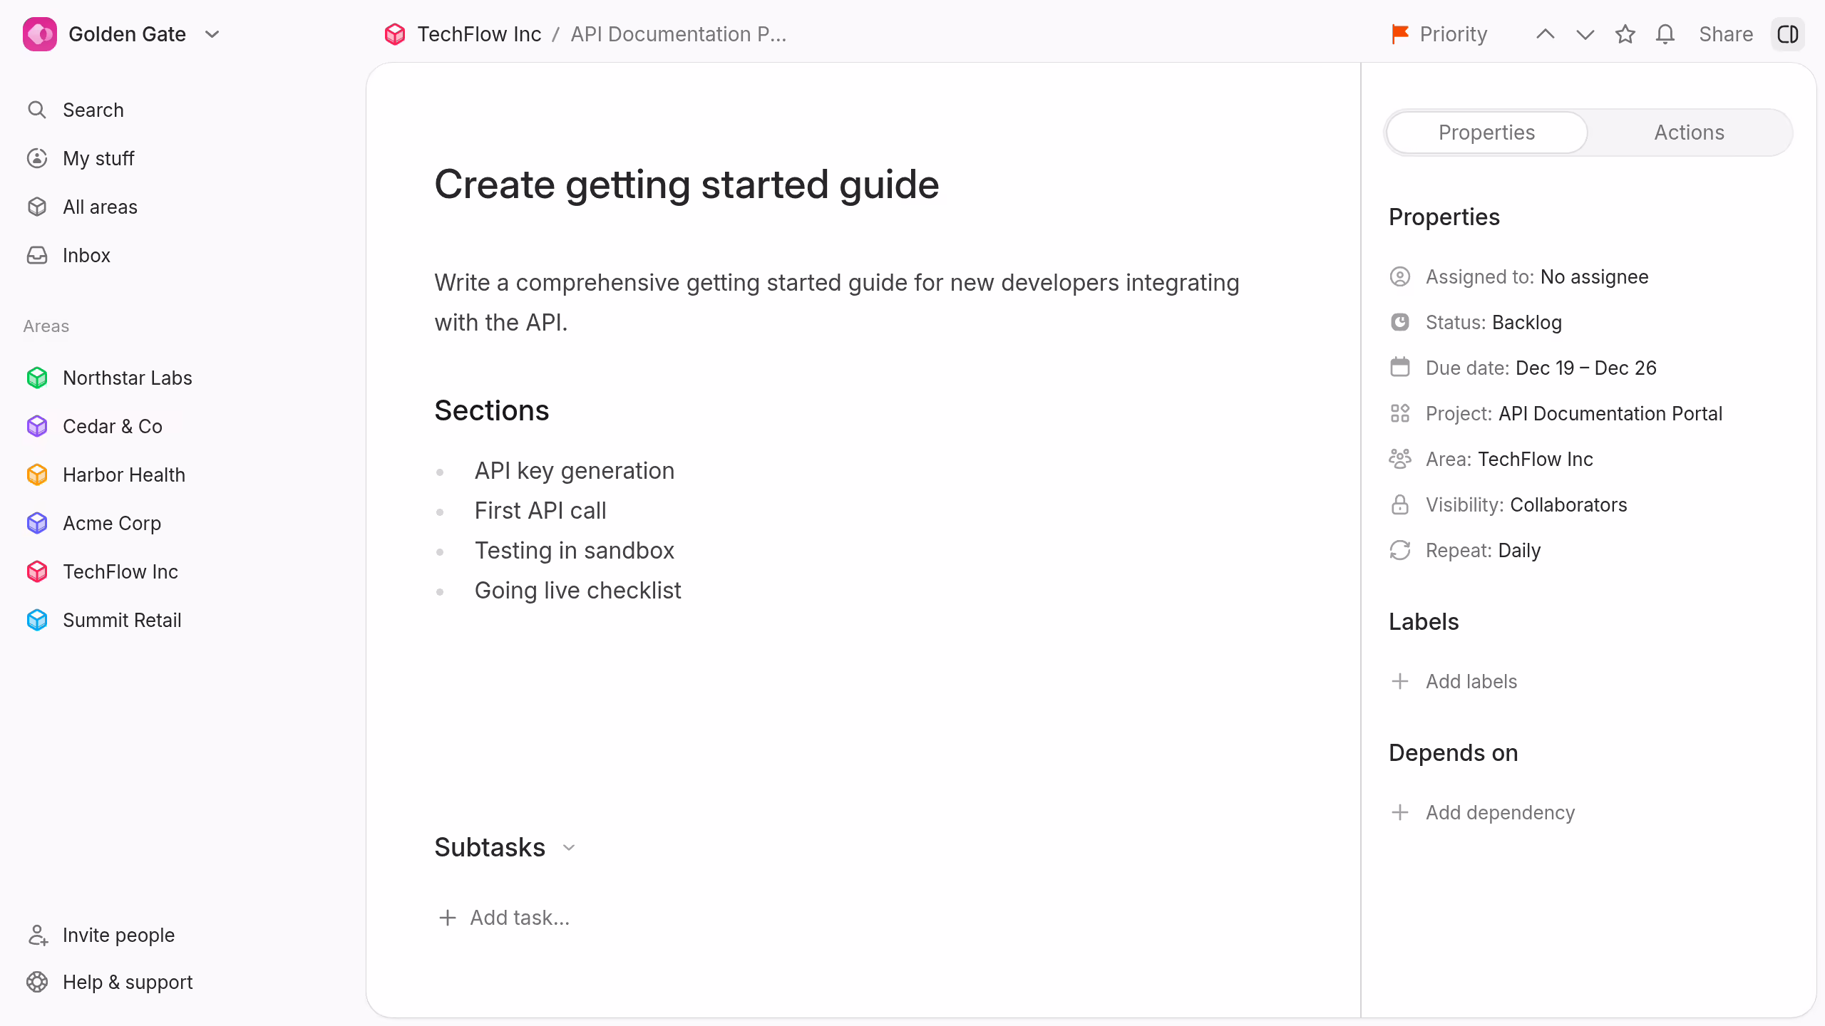Open the Harbor Health area
Image resolution: width=1825 pixels, height=1026 pixels.
coord(106,475)
